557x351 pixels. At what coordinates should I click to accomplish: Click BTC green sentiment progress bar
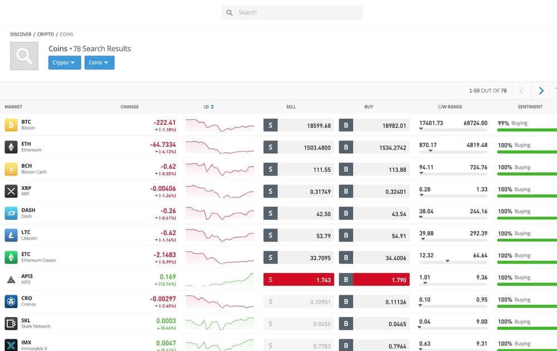527,130
